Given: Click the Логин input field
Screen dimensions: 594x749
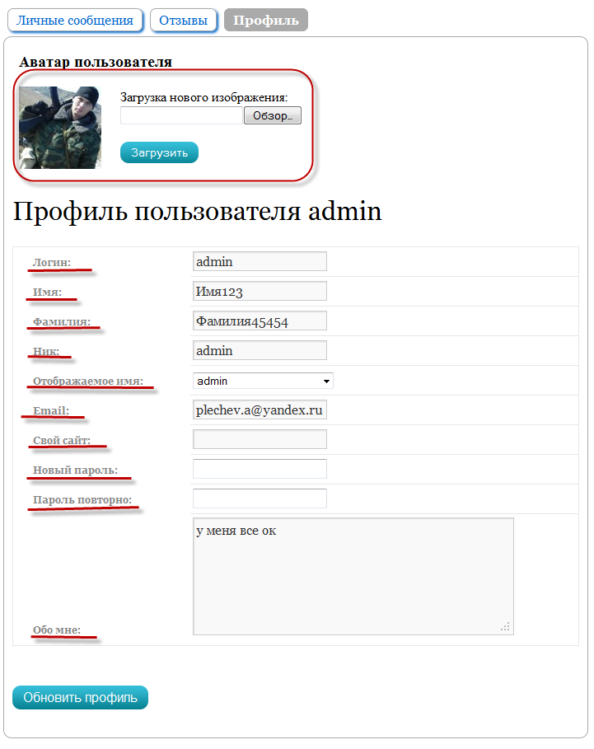Looking at the screenshot, I should 260,261.
